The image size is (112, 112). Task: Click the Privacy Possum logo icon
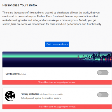(10, 96)
